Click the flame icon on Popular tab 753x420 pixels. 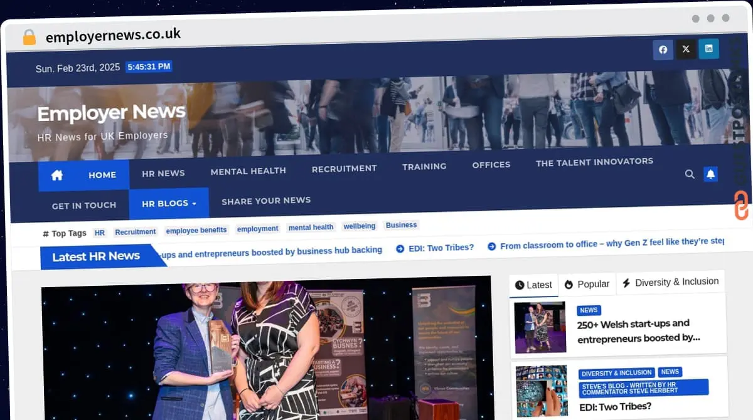tap(569, 284)
